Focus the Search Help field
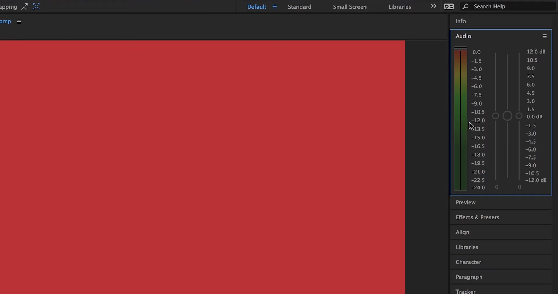558x294 pixels. click(x=508, y=7)
